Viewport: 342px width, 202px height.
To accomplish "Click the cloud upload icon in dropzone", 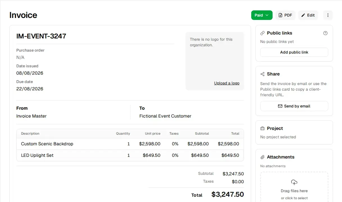I will click(294, 182).
